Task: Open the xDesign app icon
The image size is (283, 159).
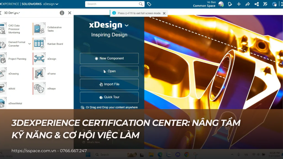Action: click(39, 59)
